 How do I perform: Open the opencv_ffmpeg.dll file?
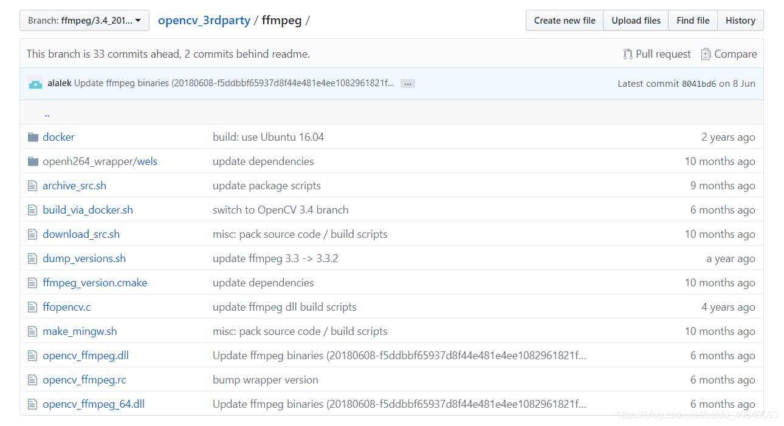(86, 356)
